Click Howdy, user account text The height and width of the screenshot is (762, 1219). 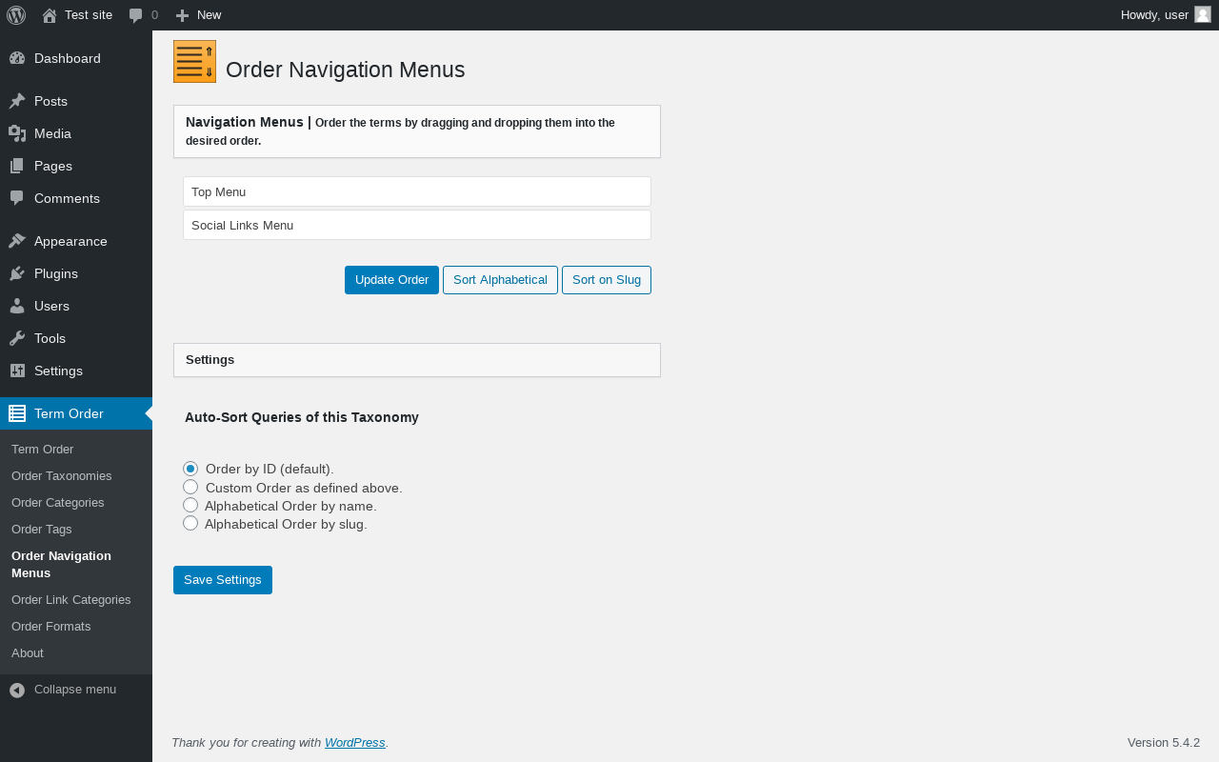click(x=1154, y=15)
